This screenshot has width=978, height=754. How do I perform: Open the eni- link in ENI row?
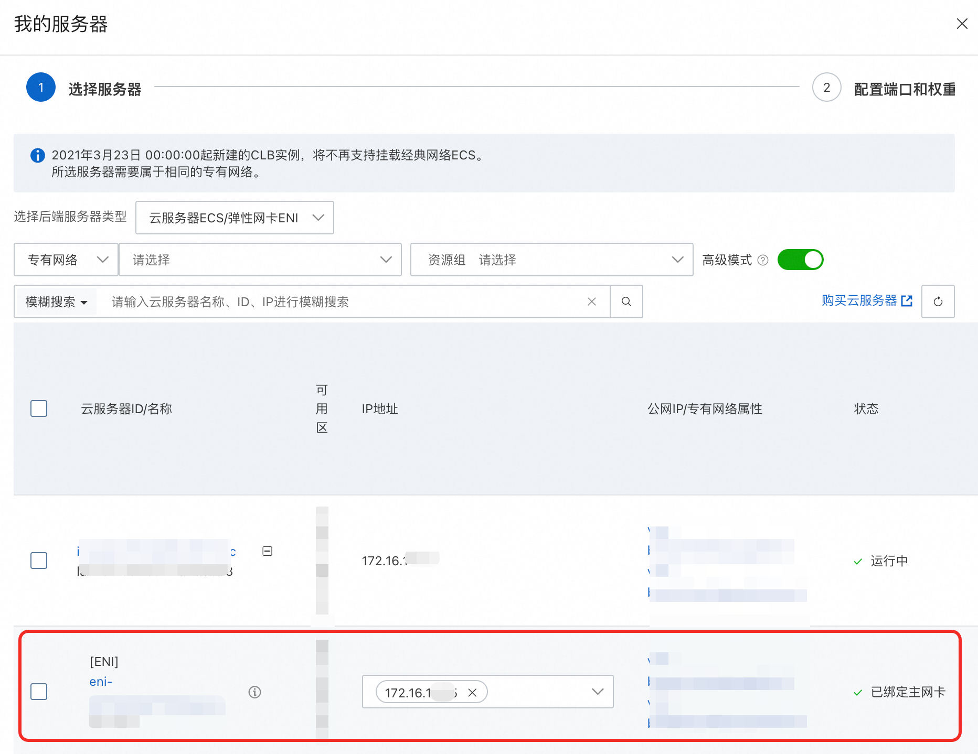coord(101,682)
